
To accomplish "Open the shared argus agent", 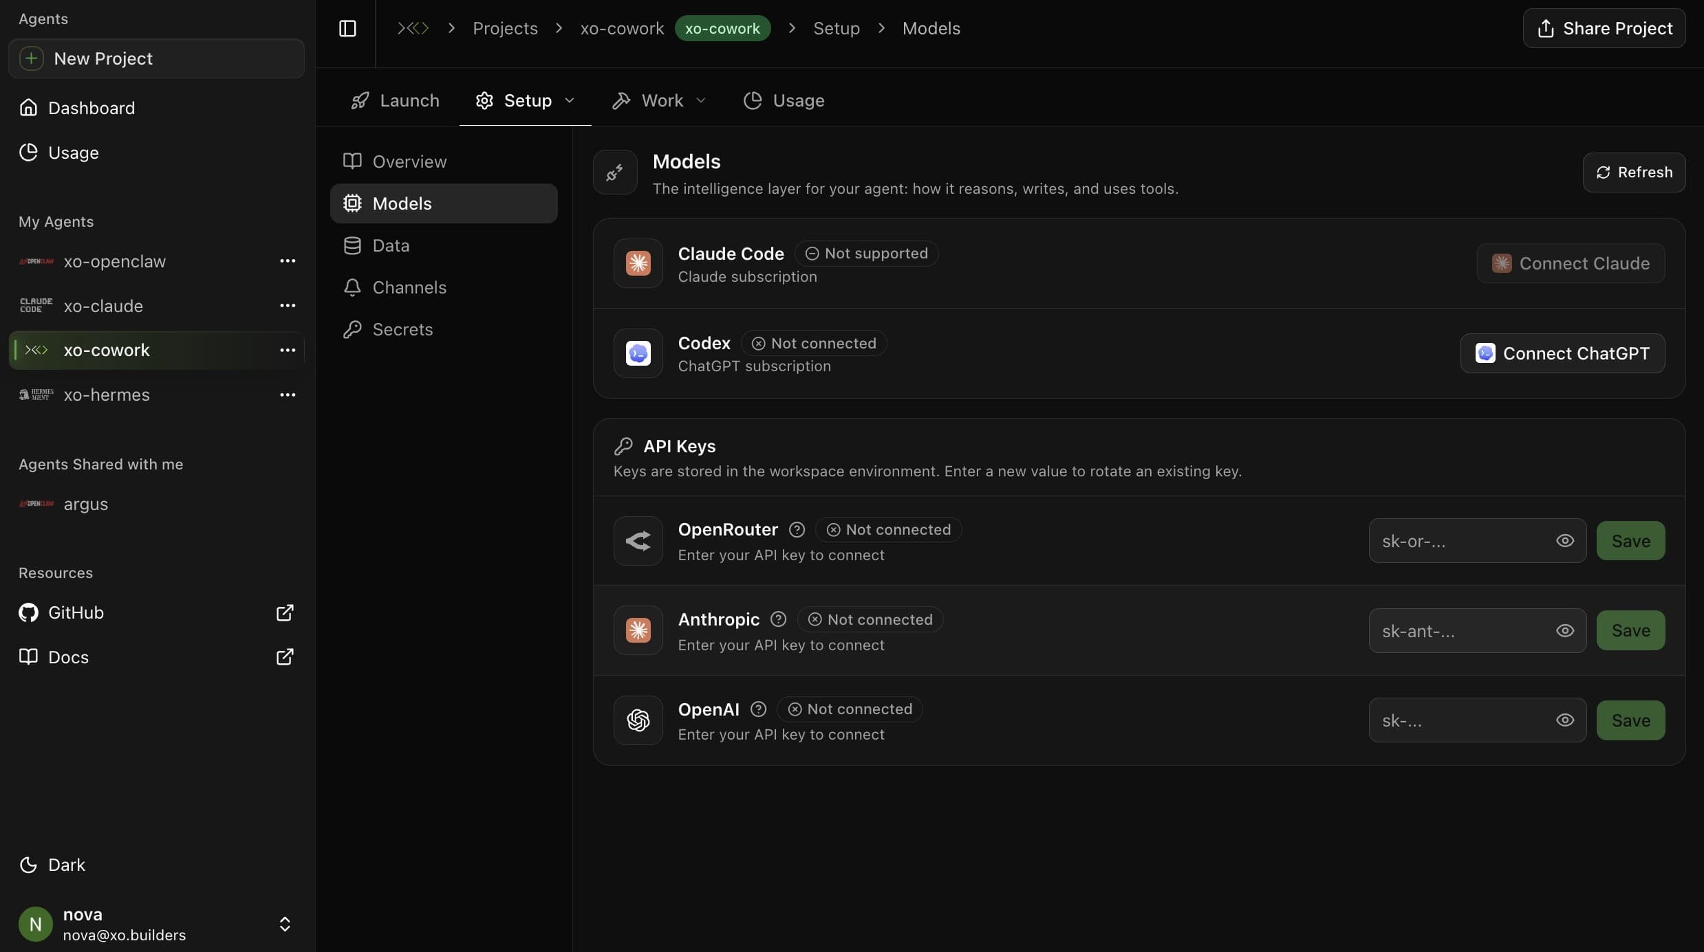I will (x=156, y=504).
